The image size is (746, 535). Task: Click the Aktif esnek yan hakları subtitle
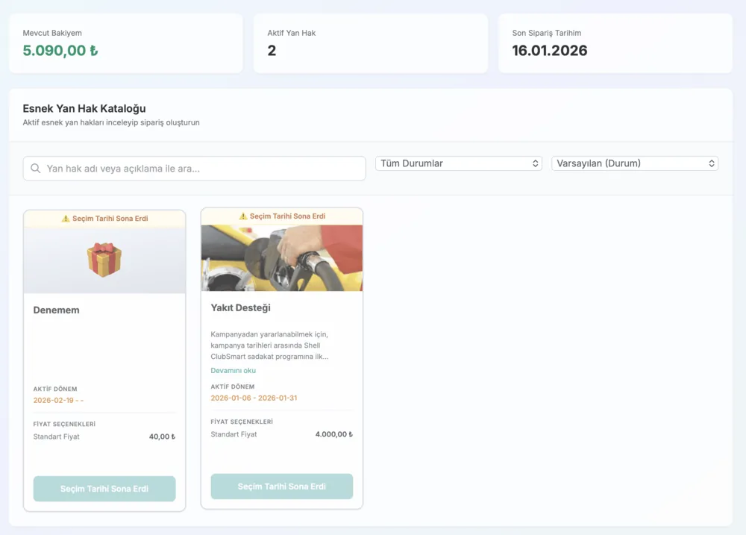[x=111, y=122]
